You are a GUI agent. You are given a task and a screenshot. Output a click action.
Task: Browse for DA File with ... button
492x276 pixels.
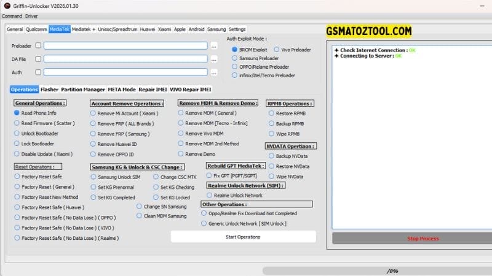(214, 59)
